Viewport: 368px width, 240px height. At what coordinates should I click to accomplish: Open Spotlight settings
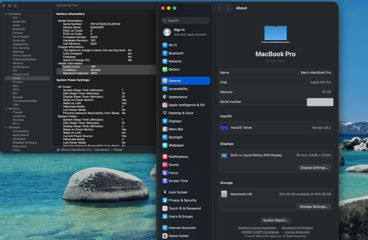coord(176,137)
